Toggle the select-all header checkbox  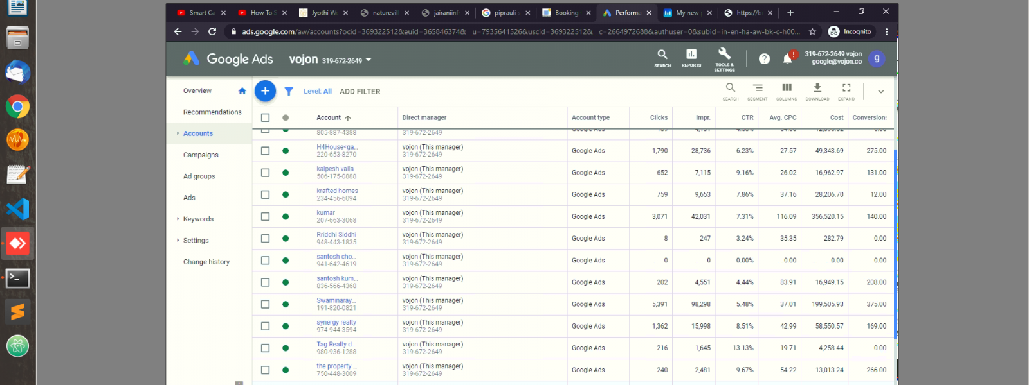[265, 118]
